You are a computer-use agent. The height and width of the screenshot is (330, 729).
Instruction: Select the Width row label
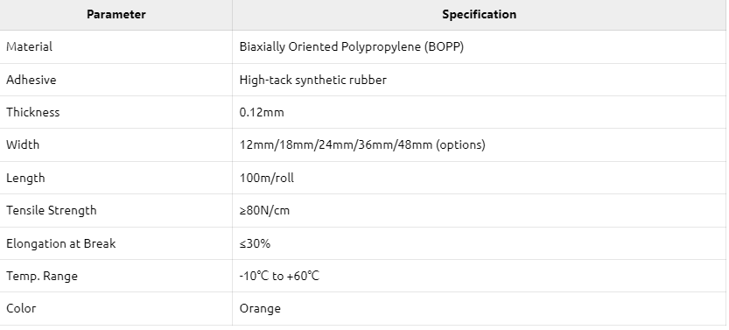point(23,144)
